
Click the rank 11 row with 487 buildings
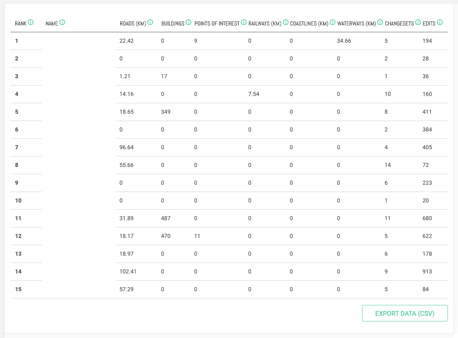(x=229, y=218)
